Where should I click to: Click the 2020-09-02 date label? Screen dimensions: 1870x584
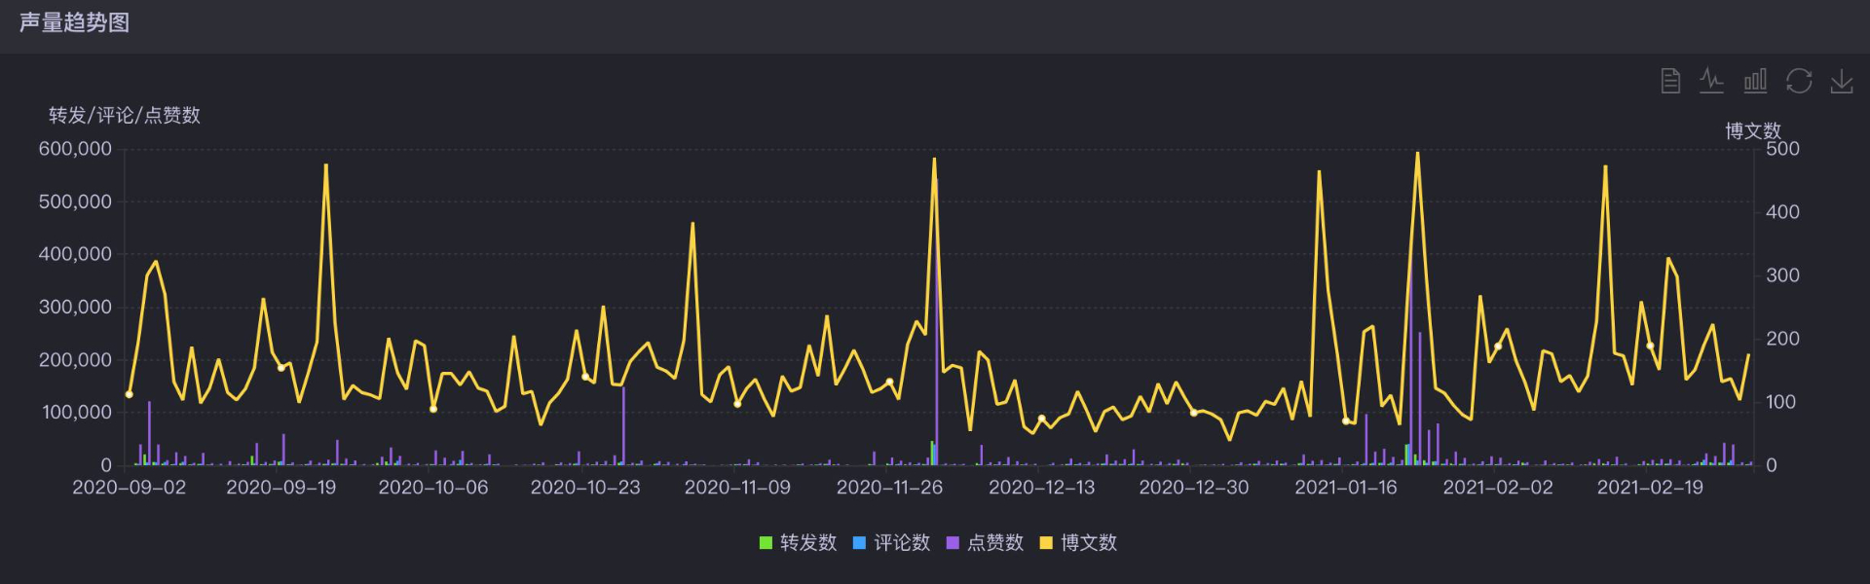tap(130, 488)
